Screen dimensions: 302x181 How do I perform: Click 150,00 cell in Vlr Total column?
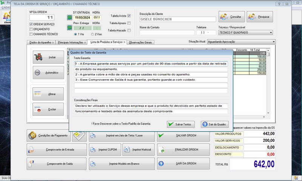[257, 73]
